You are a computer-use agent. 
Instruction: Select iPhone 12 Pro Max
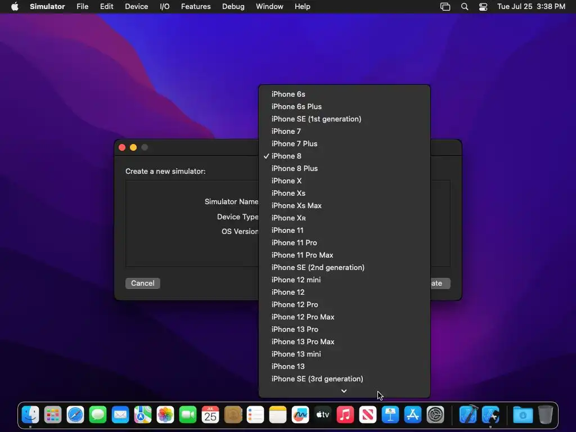344,317
